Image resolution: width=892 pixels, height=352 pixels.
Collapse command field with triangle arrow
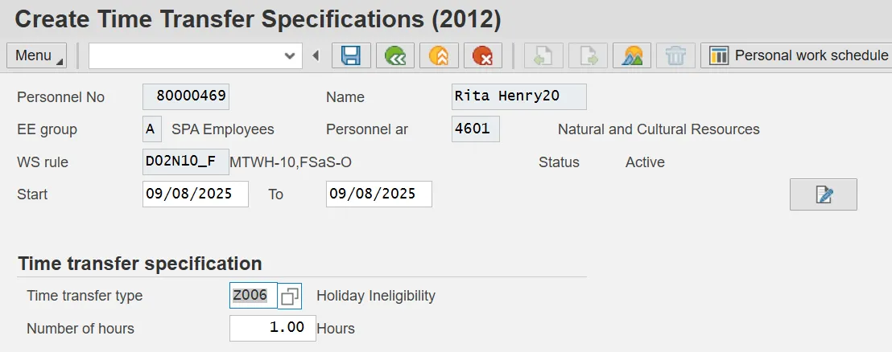[316, 55]
